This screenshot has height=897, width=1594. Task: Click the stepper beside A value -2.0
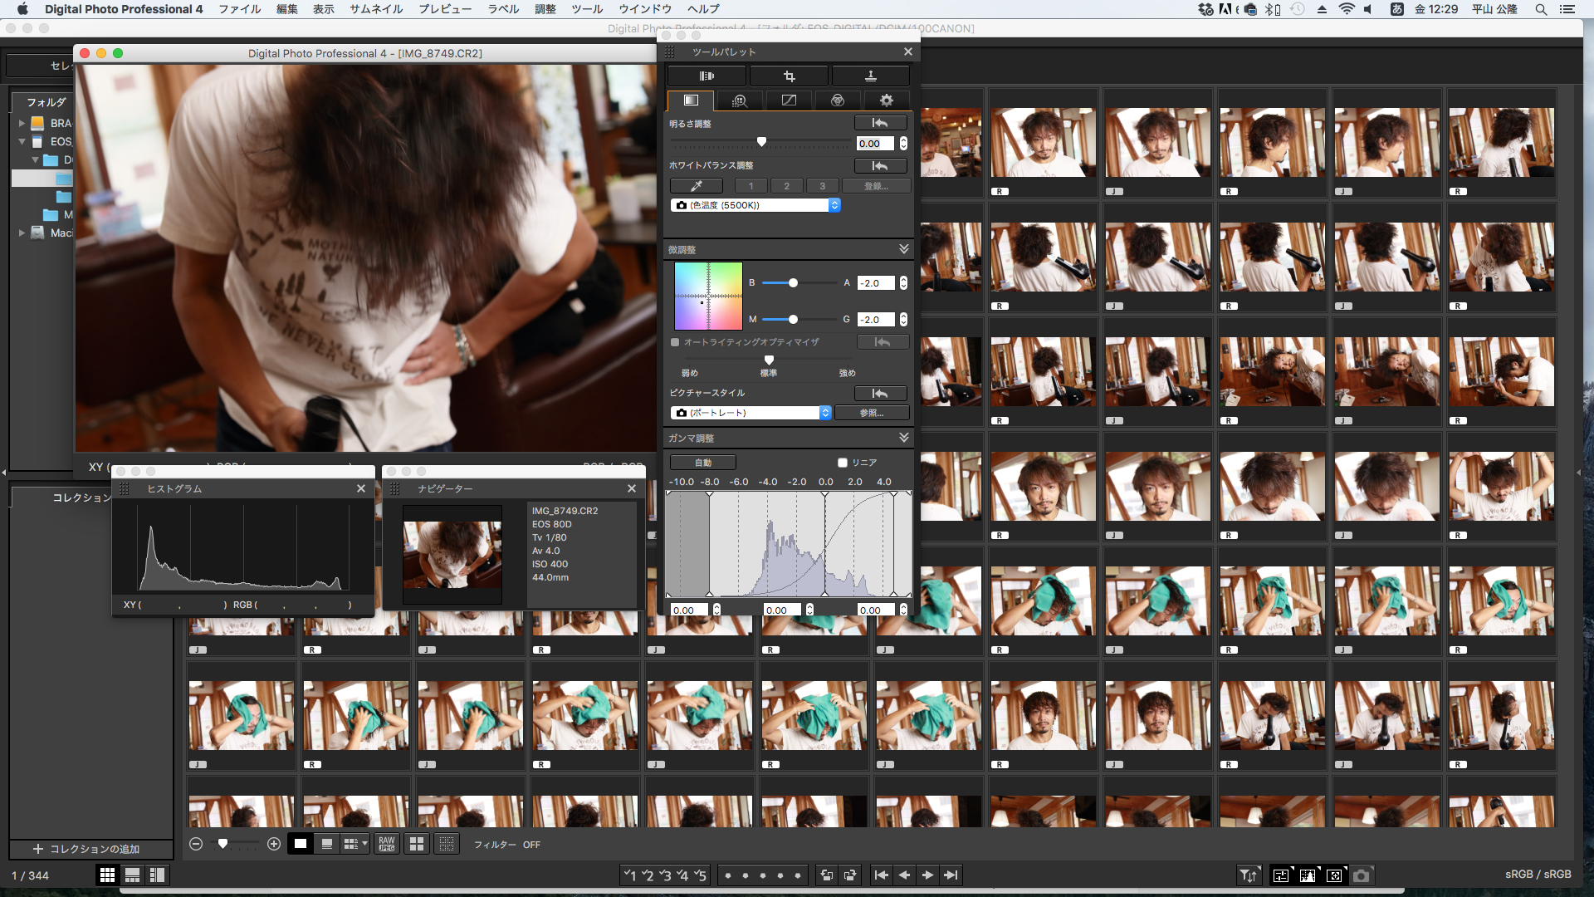click(903, 283)
